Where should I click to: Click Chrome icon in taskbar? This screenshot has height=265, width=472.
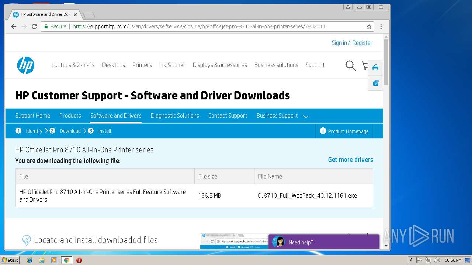pyautogui.click(x=67, y=260)
